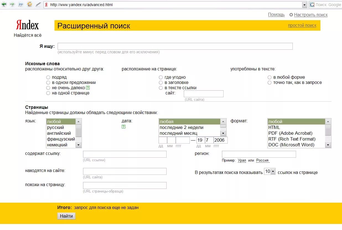Select русский in the language list

coord(61,127)
